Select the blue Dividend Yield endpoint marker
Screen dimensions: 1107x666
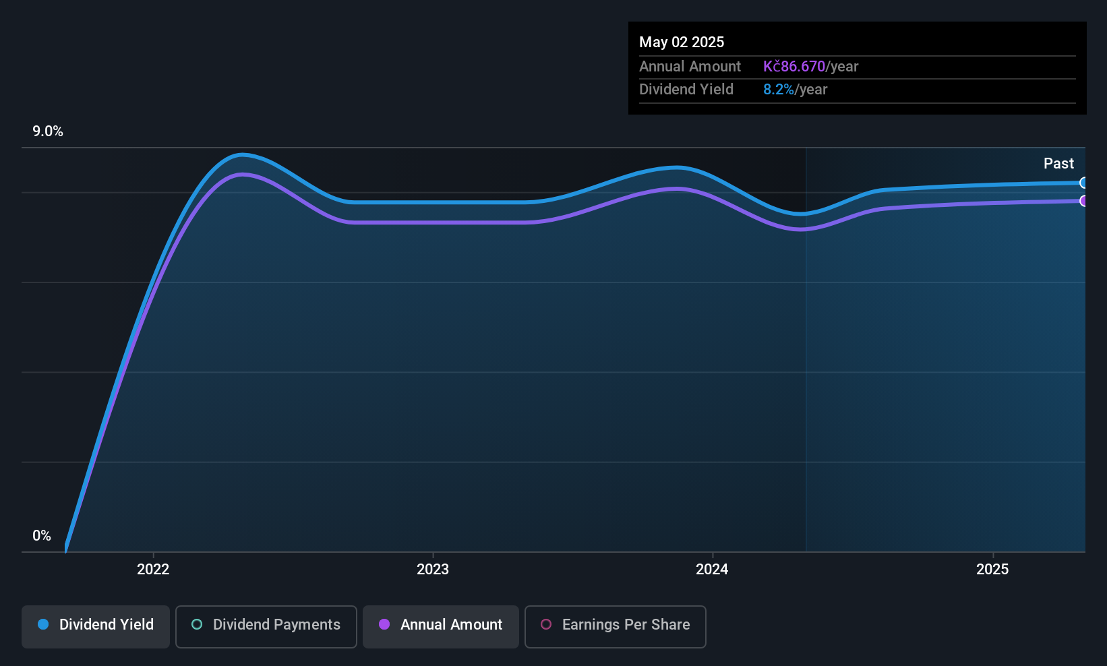pos(1083,183)
